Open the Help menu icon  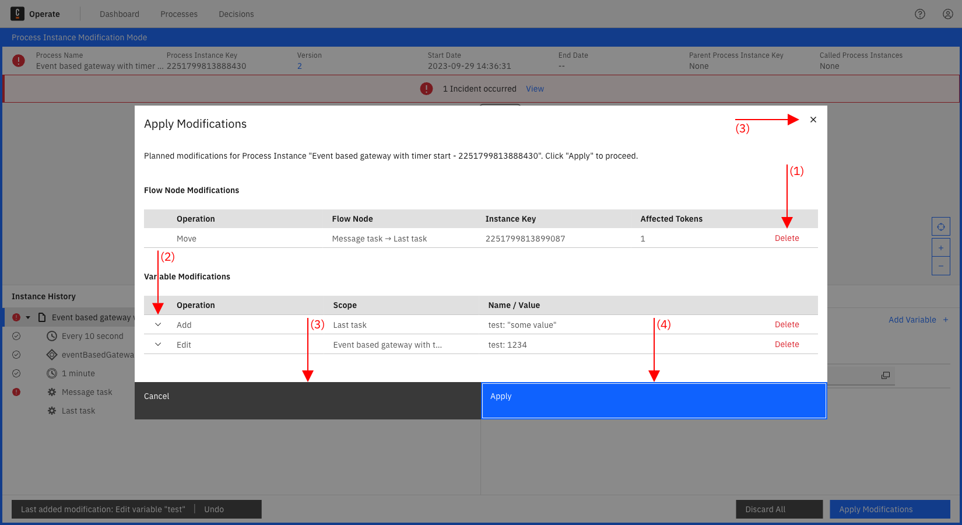tap(920, 13)
